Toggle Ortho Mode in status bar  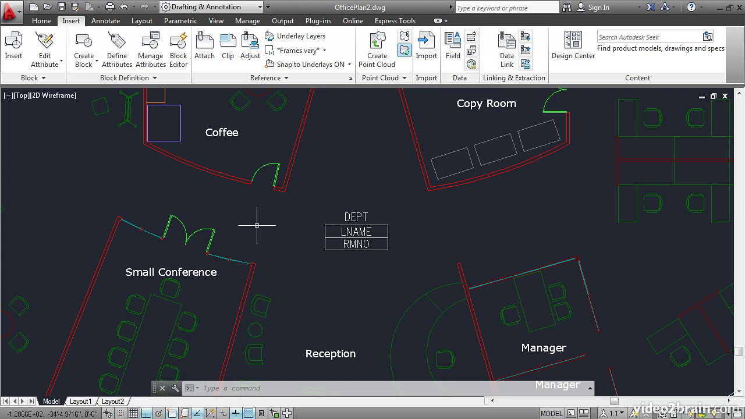coord(146,413)
